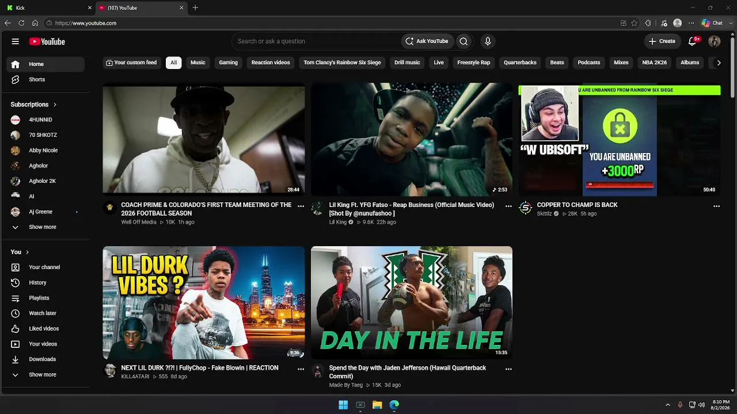
Task: Open options for the COACH PRIME video
Action: point(301,206)
